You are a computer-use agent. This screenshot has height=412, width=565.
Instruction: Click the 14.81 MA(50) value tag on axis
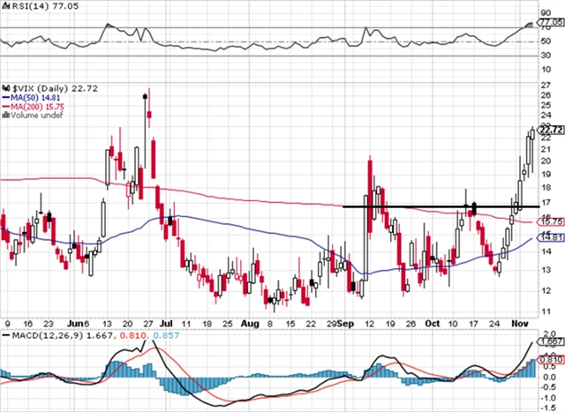coord(550,237)
